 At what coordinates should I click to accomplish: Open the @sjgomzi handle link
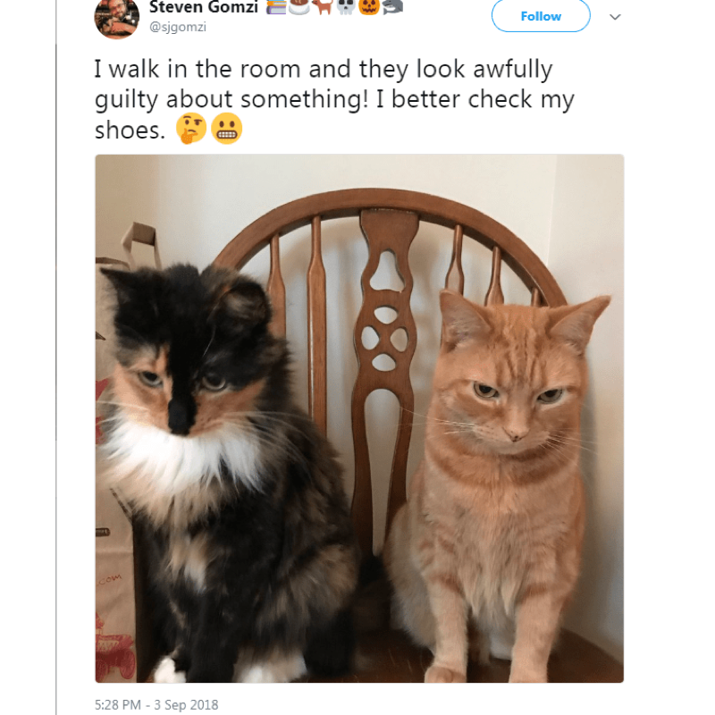pos(178,27)
